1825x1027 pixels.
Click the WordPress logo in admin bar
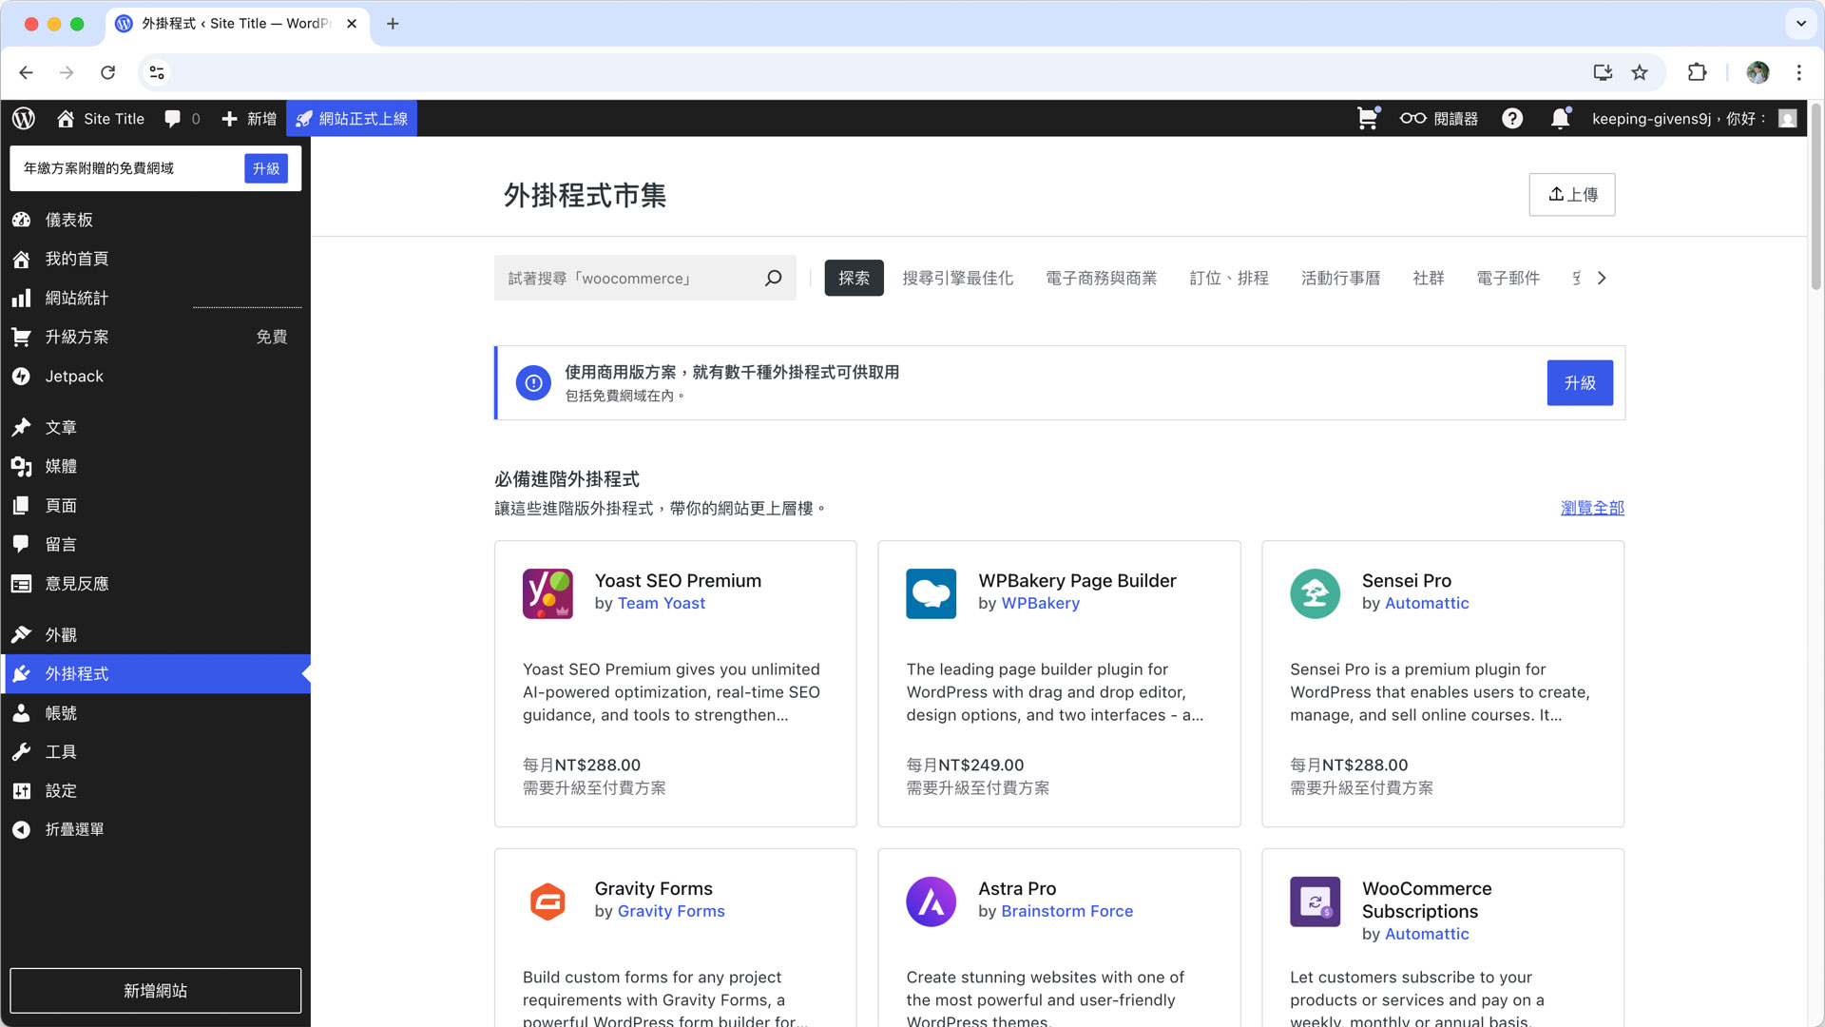[x=24, y=118]
